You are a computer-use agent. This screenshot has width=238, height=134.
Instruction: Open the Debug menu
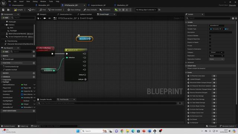point(35,1)
